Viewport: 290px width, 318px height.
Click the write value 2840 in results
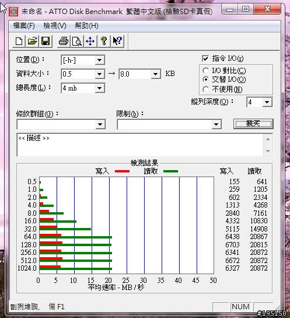click(233, 213)
